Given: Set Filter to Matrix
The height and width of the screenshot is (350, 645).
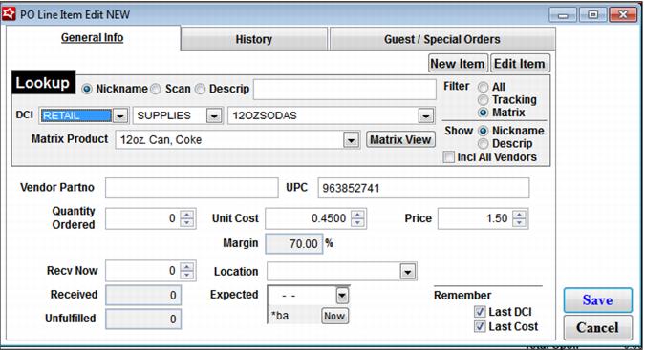Looking at the screenshot, I should tap(483, 113).
